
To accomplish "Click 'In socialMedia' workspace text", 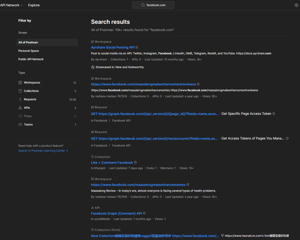I will tap(100, 219).
